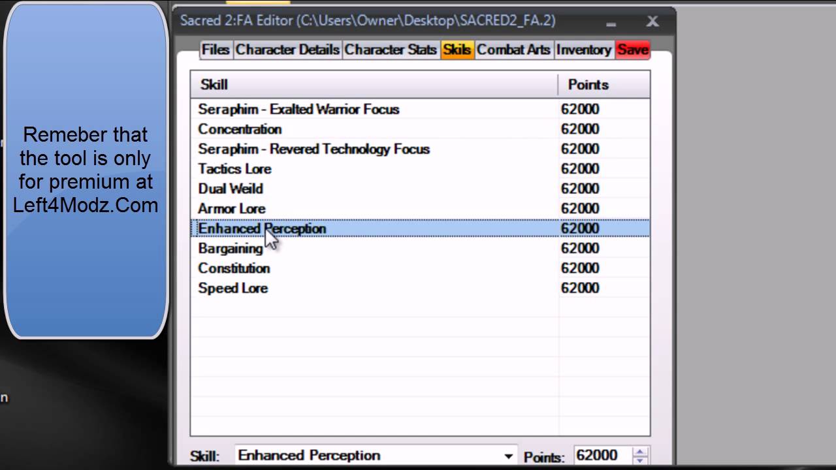Click the Points value input field
This screenshot has width=836, height=470.
coord(602,456)
